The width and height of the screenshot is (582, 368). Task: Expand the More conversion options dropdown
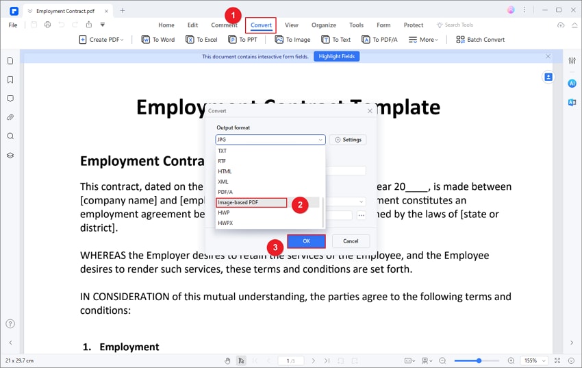[423, 39]
